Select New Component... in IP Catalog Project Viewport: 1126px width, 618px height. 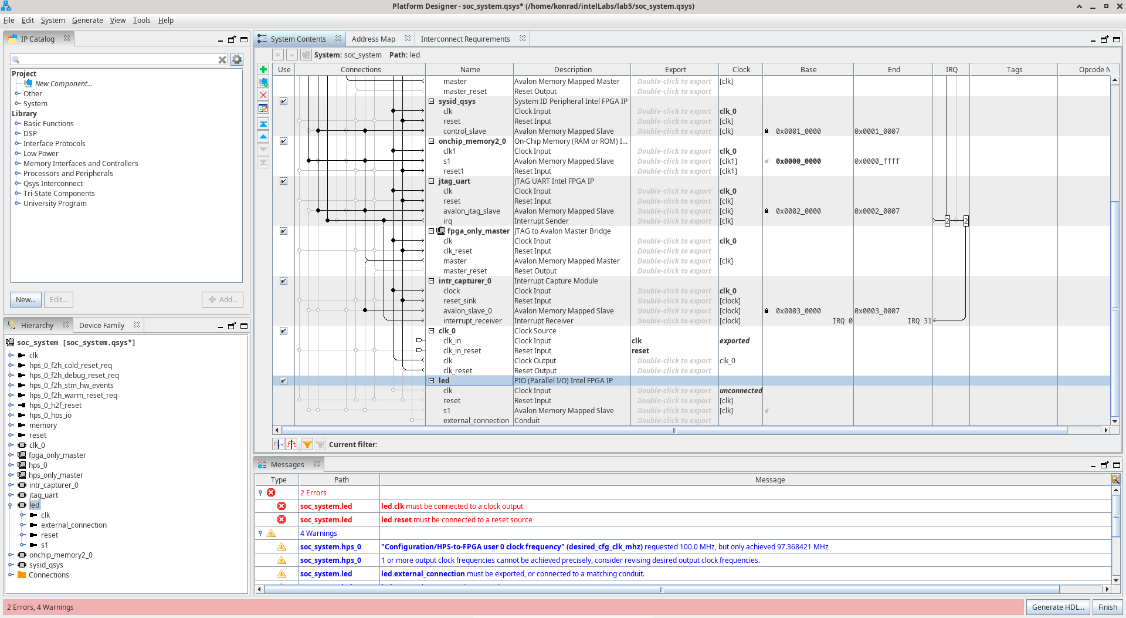pos(63,84)
